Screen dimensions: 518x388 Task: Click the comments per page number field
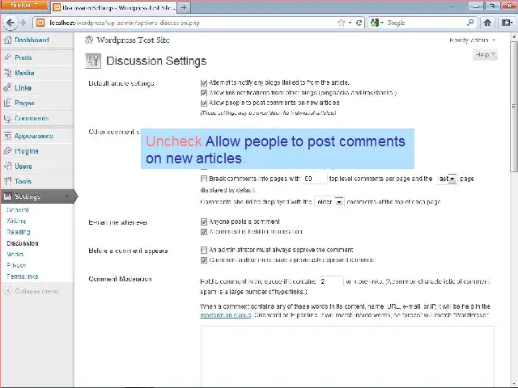coord(315,179)
